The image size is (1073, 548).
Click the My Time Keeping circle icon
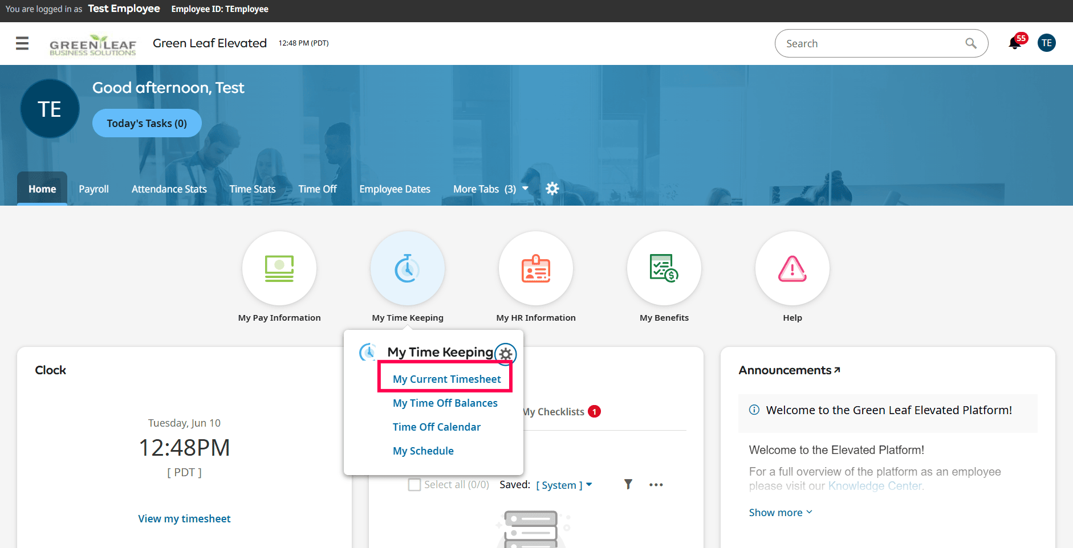pyautogui.click(x=408, y=268)
